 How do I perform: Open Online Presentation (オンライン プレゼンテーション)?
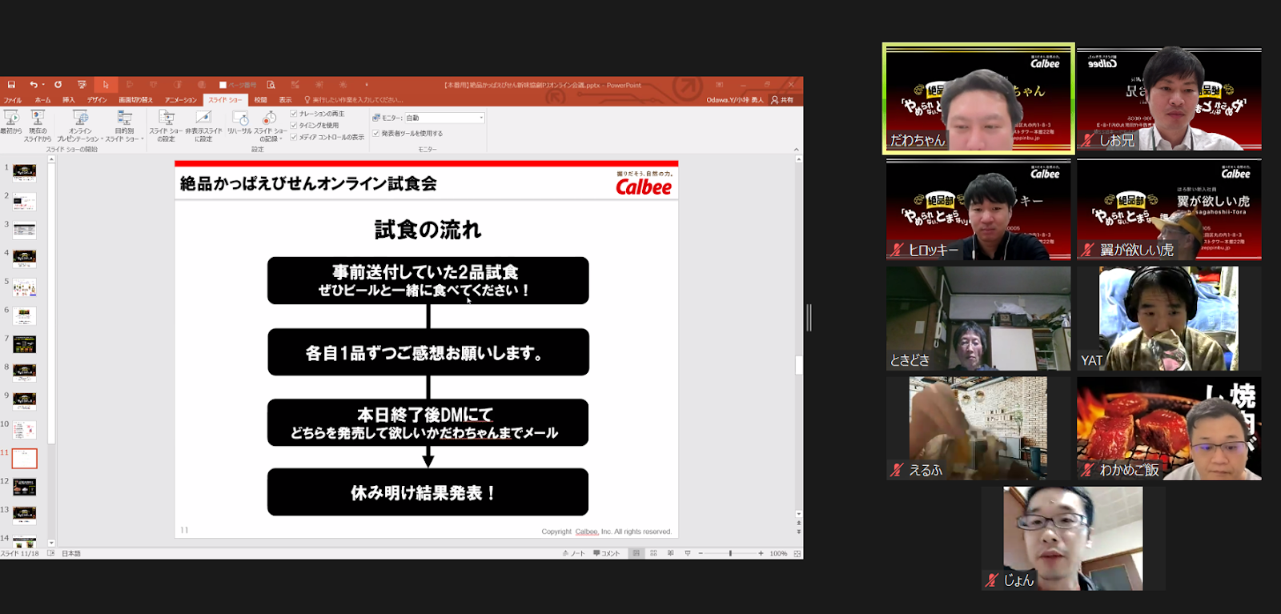tap(80, 126)
